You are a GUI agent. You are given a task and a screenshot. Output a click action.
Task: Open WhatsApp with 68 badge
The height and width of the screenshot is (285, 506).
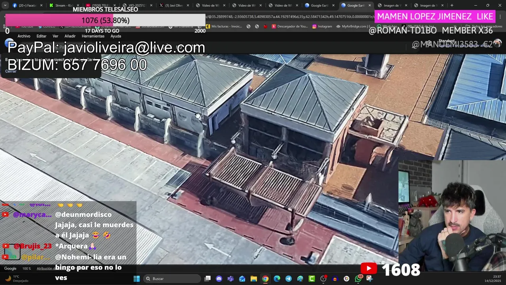tap(358, 279)
